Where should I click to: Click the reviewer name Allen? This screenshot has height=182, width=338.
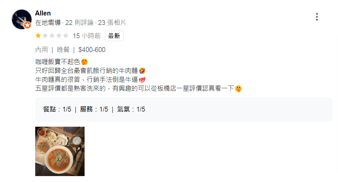pyautogui.click(x=43, y=13)
